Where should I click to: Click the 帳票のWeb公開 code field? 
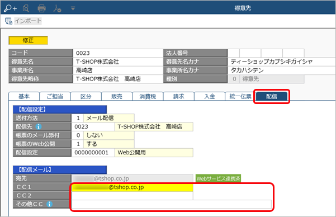click(78, 144)
